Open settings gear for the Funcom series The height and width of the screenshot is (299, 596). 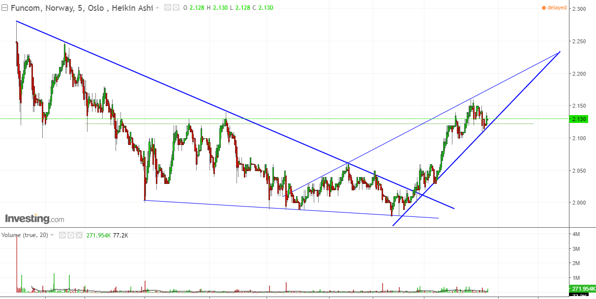click(x=175, y=8)
